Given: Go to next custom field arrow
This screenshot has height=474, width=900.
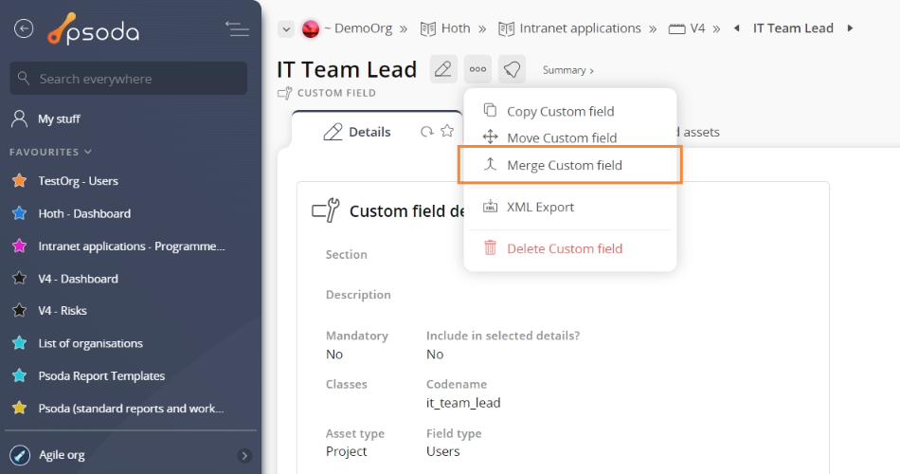Looking at the screenshot, I should tap(850, 28).
